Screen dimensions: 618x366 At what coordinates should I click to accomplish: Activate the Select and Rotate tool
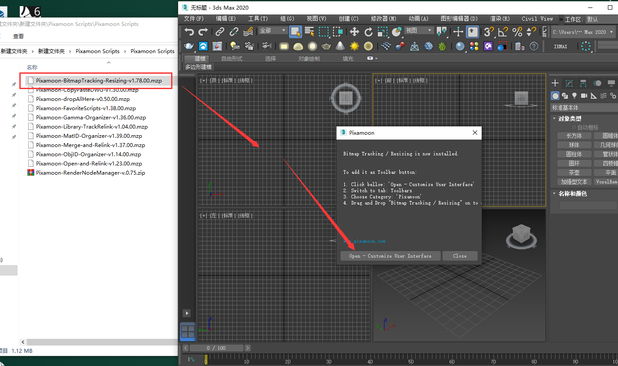point(369,32)
